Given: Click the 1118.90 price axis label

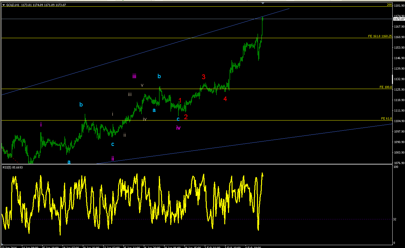Looking at the screenshot, I should pos(399,100).
